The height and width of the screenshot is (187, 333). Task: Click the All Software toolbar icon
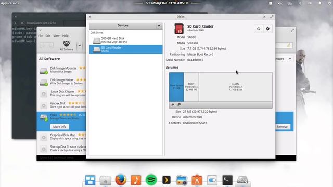(66, 45)
